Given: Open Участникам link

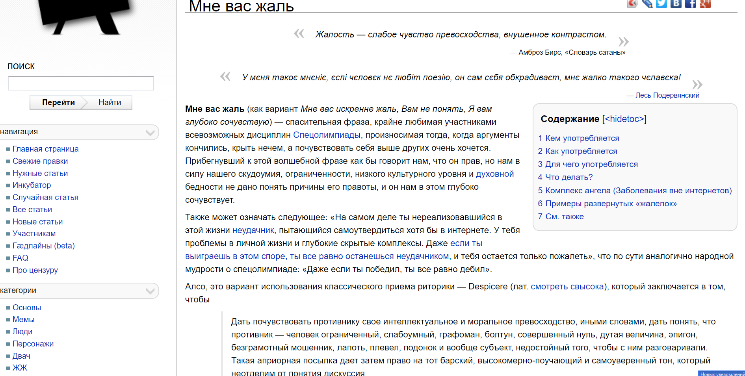Looking at the screenshot, I should click(34, 233).
